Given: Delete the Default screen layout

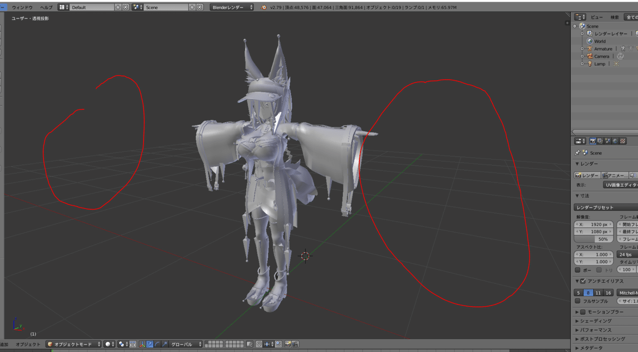Looking at the screenshot, I should 125,7.
